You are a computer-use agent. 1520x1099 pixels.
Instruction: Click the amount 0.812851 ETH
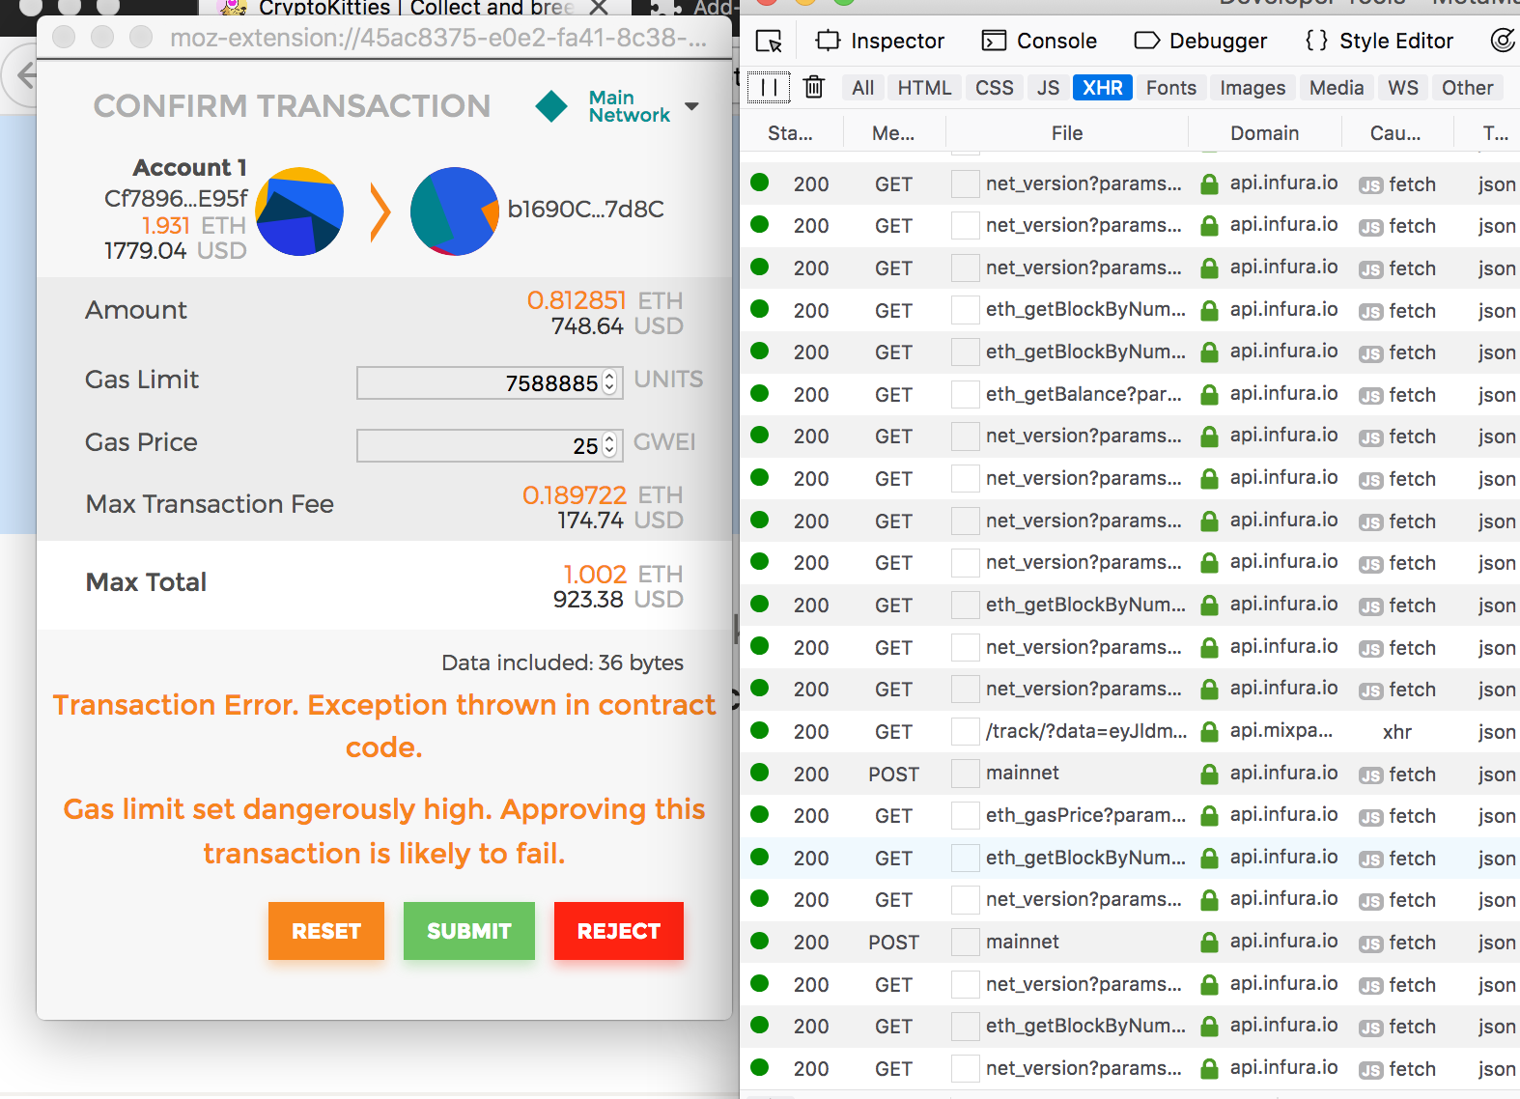click(x=605, y=300)
